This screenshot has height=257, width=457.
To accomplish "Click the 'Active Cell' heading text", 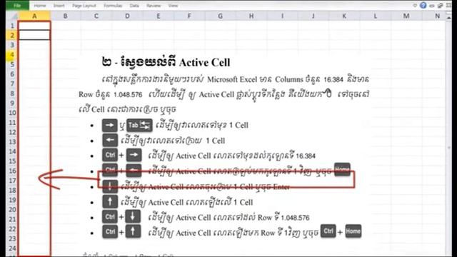I will [x=204, y=62].
